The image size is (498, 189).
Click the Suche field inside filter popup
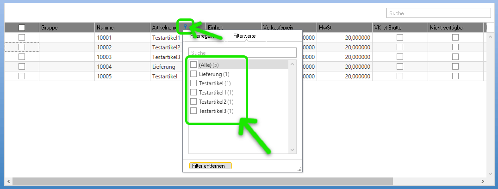click(243, 53)
